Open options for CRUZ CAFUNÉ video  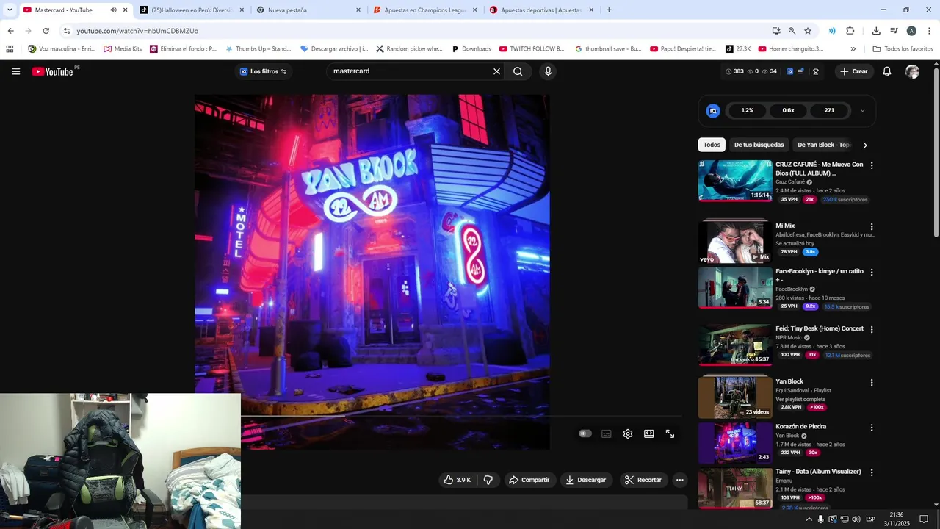pyautogui.click(x=872, y=165)
